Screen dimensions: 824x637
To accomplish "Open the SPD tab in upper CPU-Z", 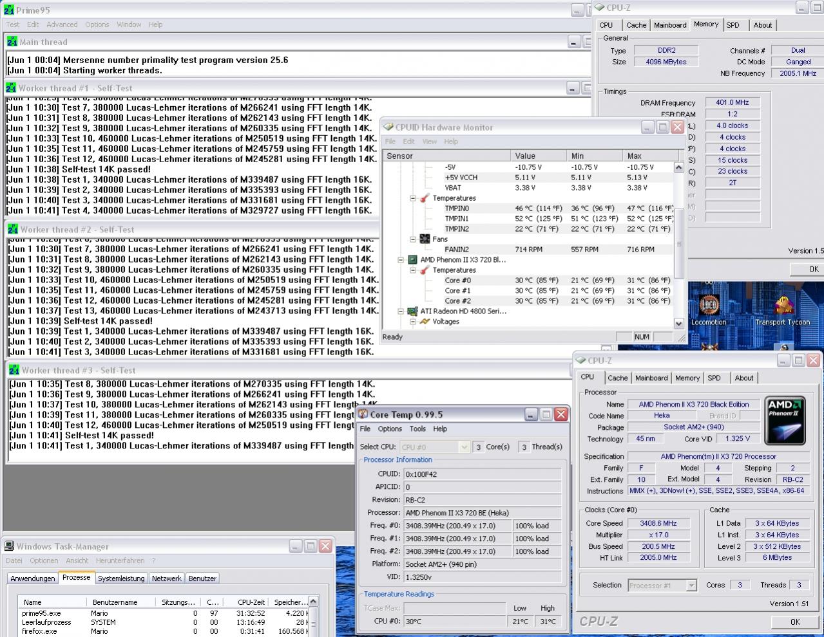I will point(733,25).
